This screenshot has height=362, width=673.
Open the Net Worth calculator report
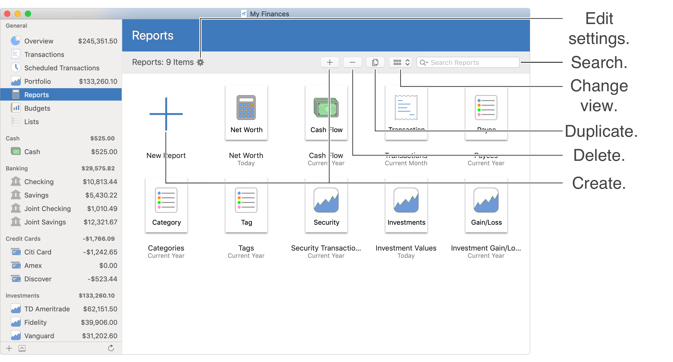point(246,113)
